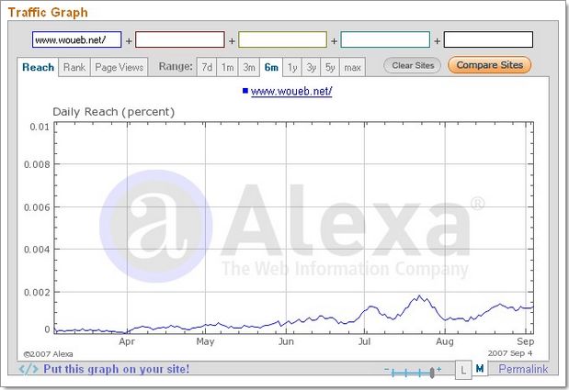Viewport: 569px width, 390px height.
Task: Click the Apr label on the x-axis
Action: point(127,341)
